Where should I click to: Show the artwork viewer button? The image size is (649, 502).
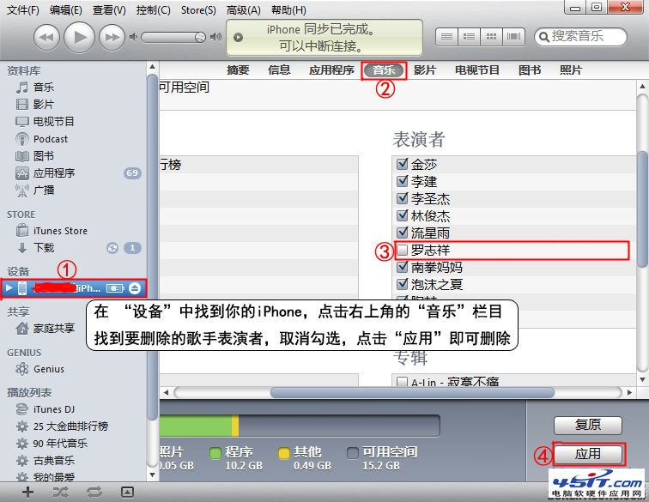point(127,492)
